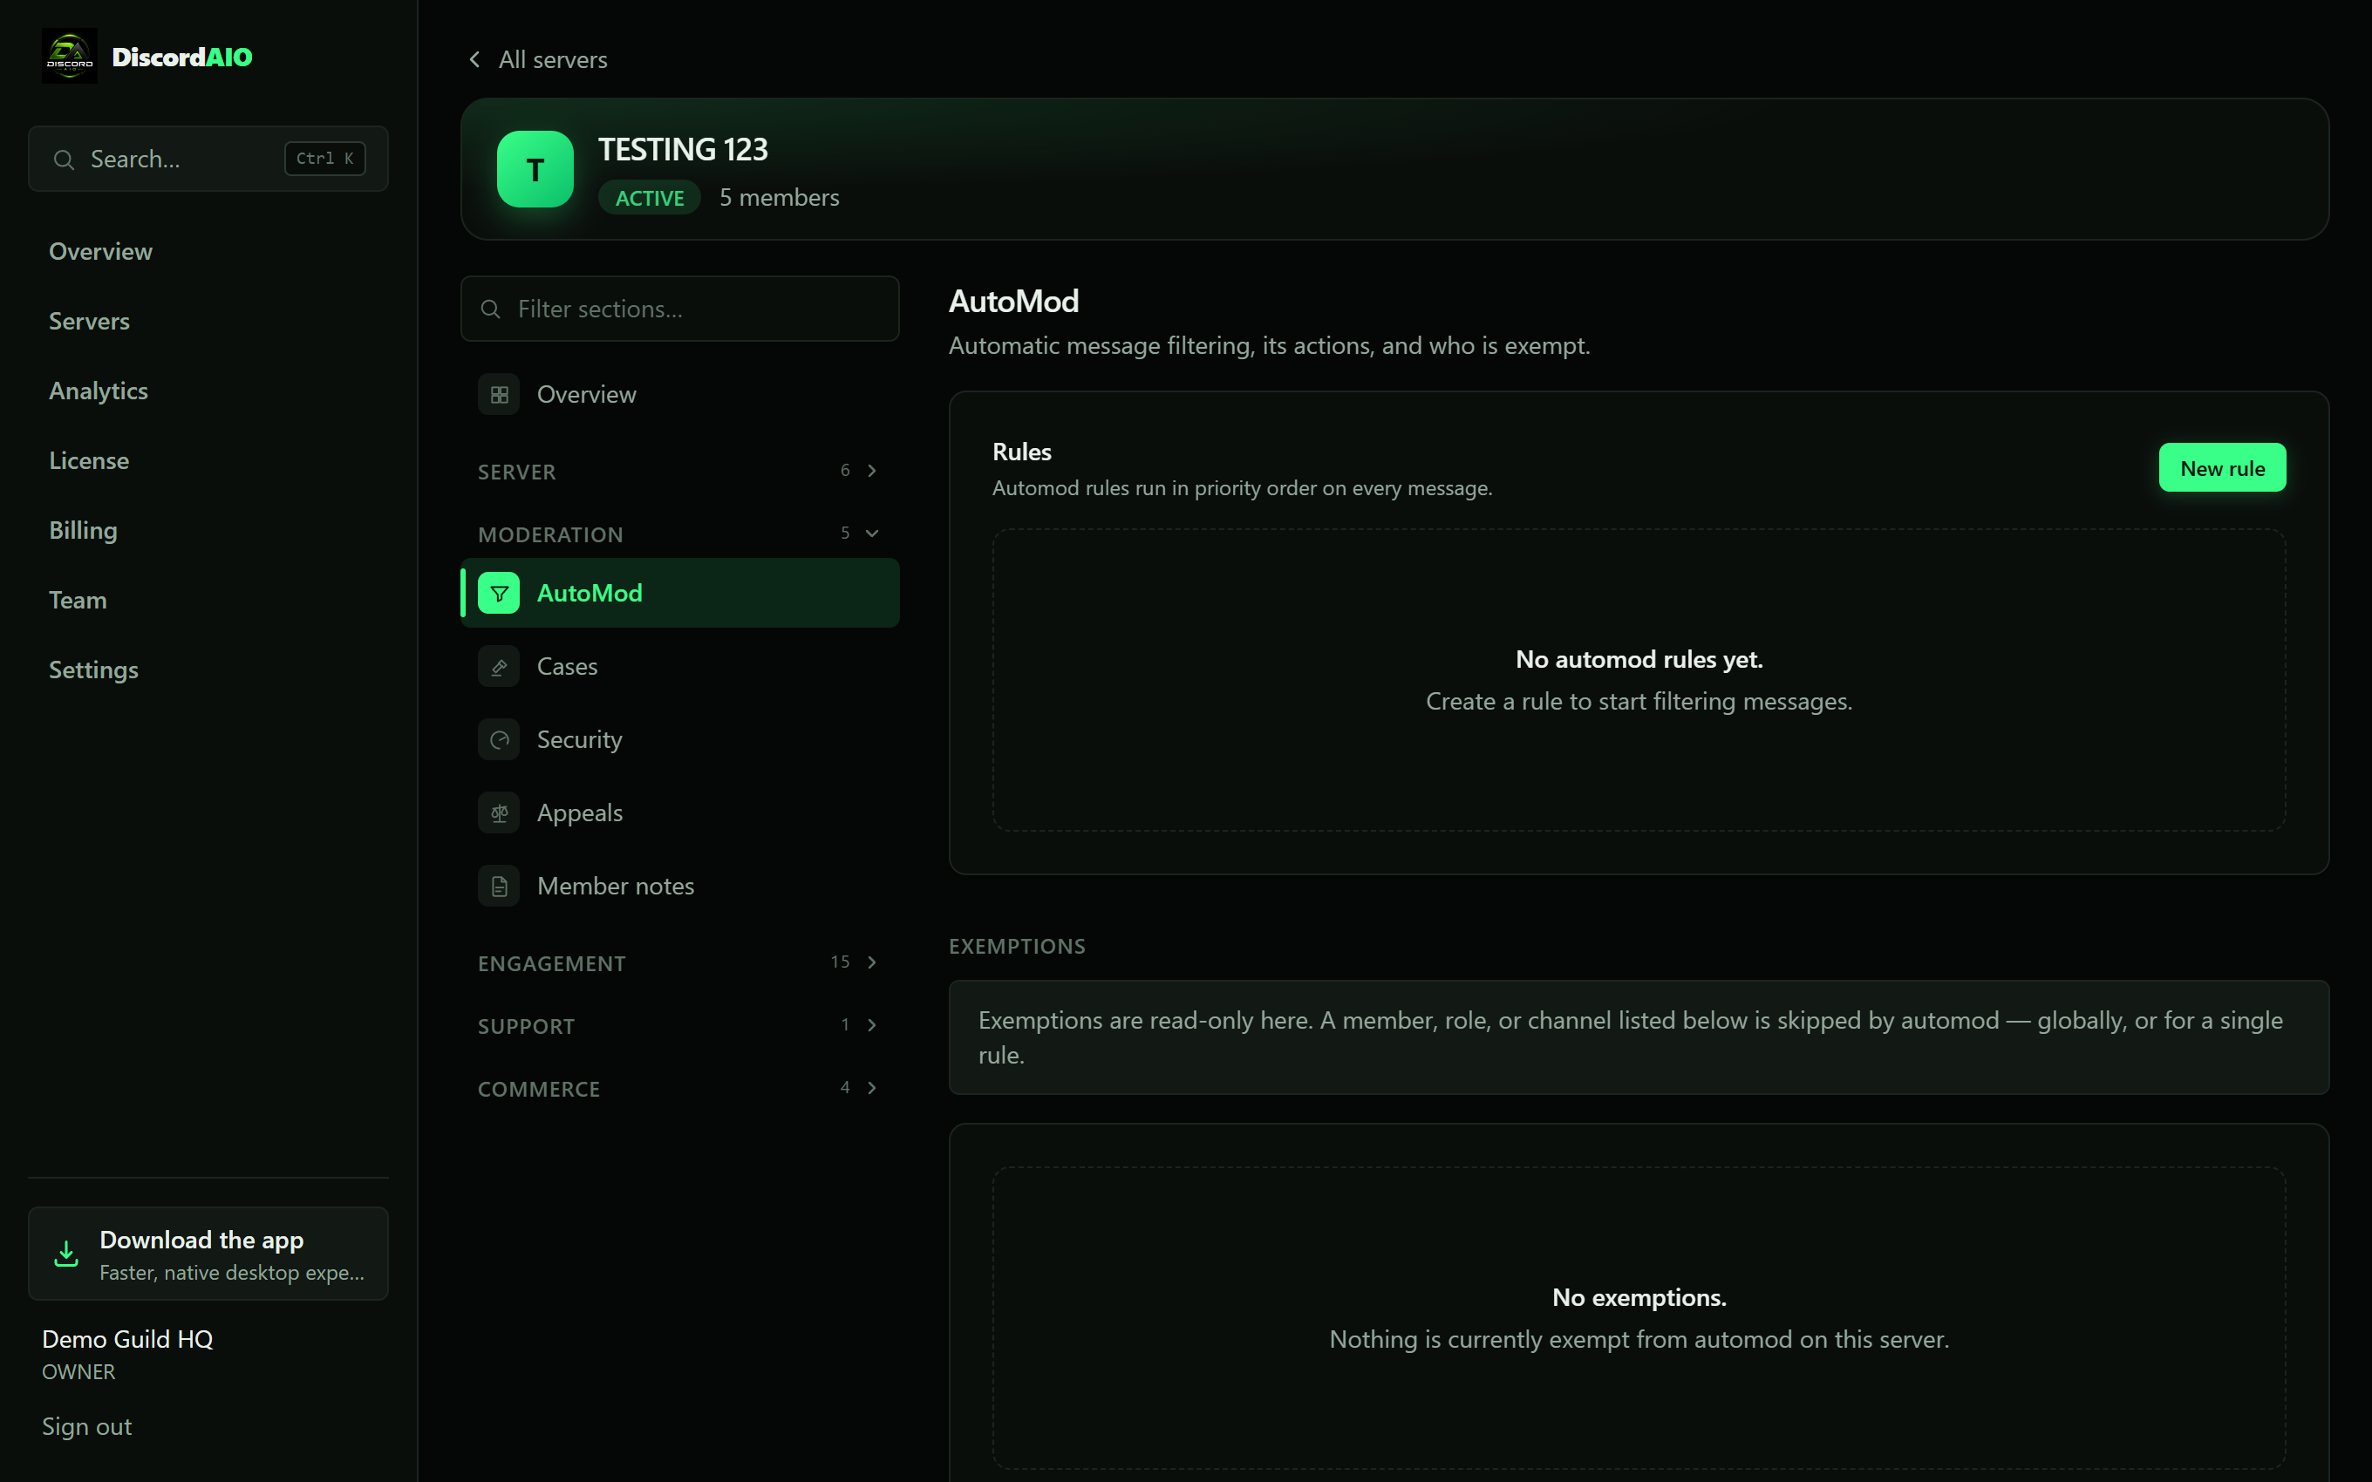Select the AutoMod section label

[x=590, y=593]
